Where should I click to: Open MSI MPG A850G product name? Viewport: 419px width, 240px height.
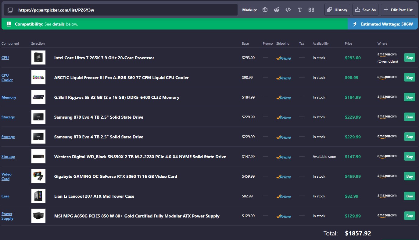click(x=137, y=216)
